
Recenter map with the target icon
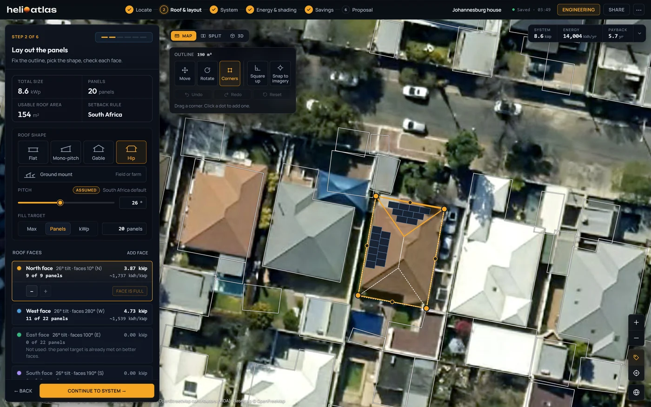click(636, 373)
